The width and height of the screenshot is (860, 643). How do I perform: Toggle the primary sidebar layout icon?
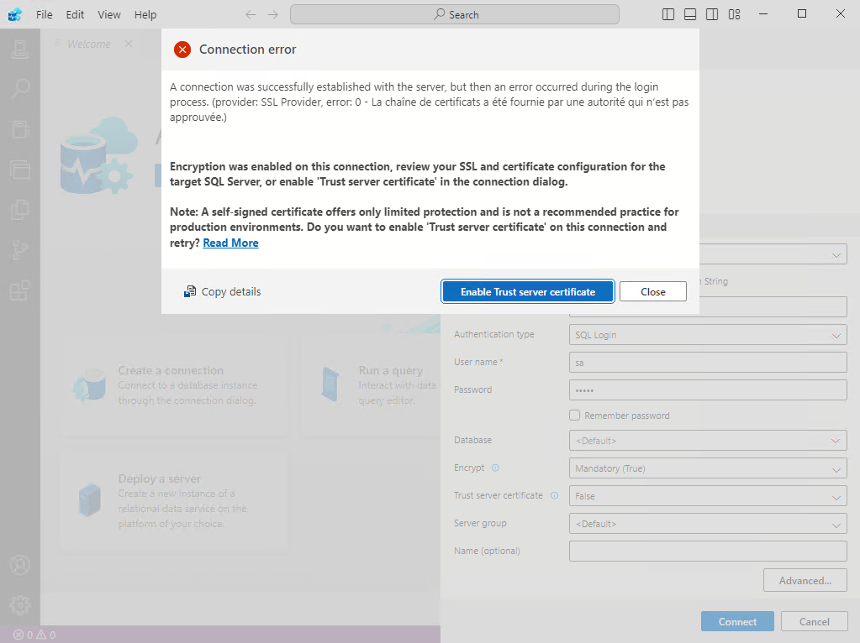click(x=668, y=14)
